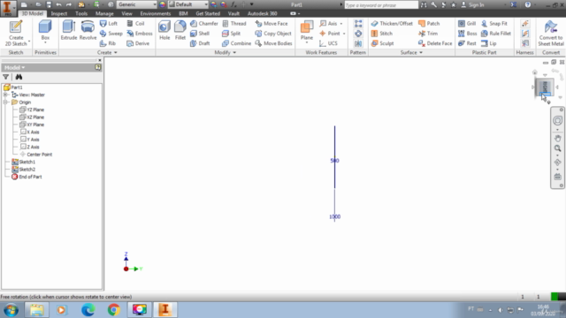Open the Inspect tab

tap(59, 13)
